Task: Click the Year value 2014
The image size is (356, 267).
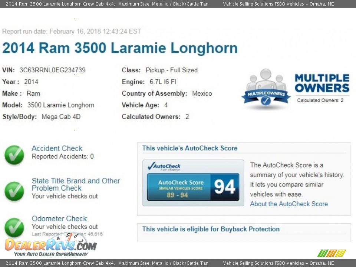Action: pos(31,82)
